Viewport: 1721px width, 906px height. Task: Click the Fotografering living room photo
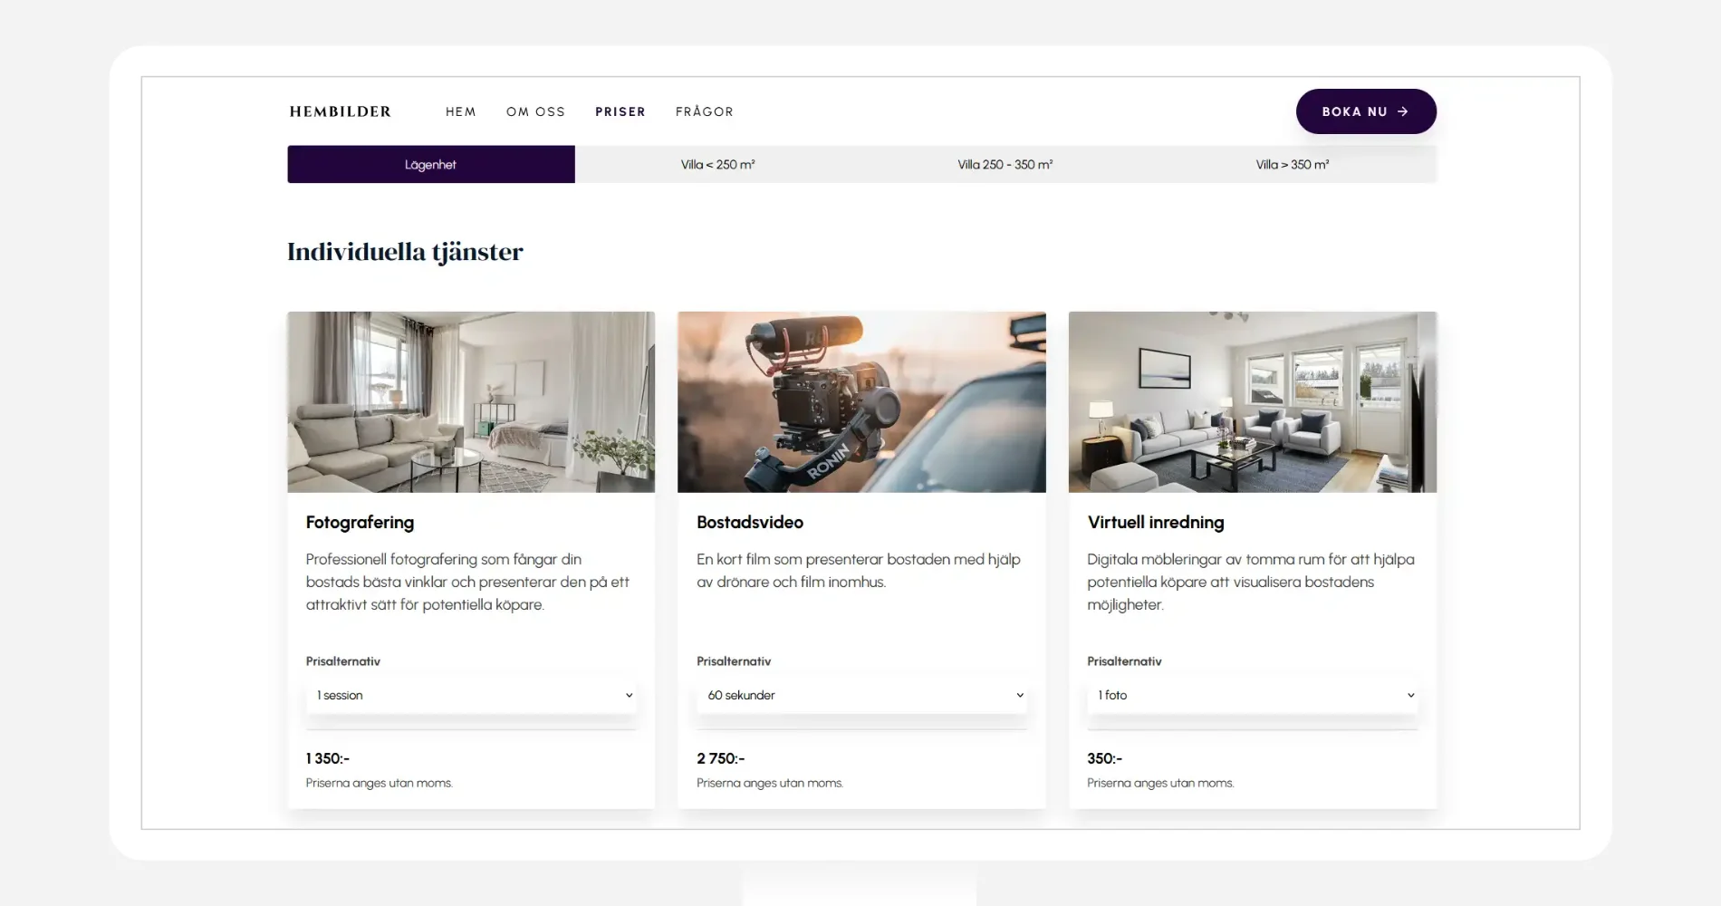point(471,402)
